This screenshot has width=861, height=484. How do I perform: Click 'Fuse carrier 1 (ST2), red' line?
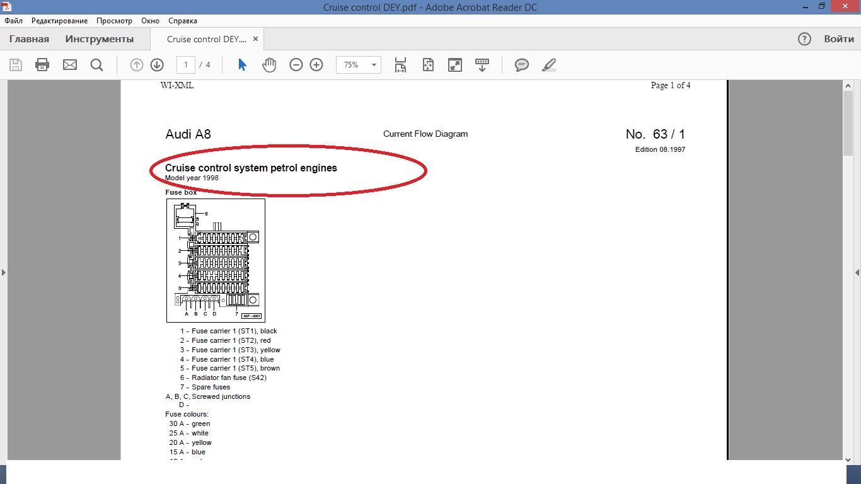pos(225,340)
